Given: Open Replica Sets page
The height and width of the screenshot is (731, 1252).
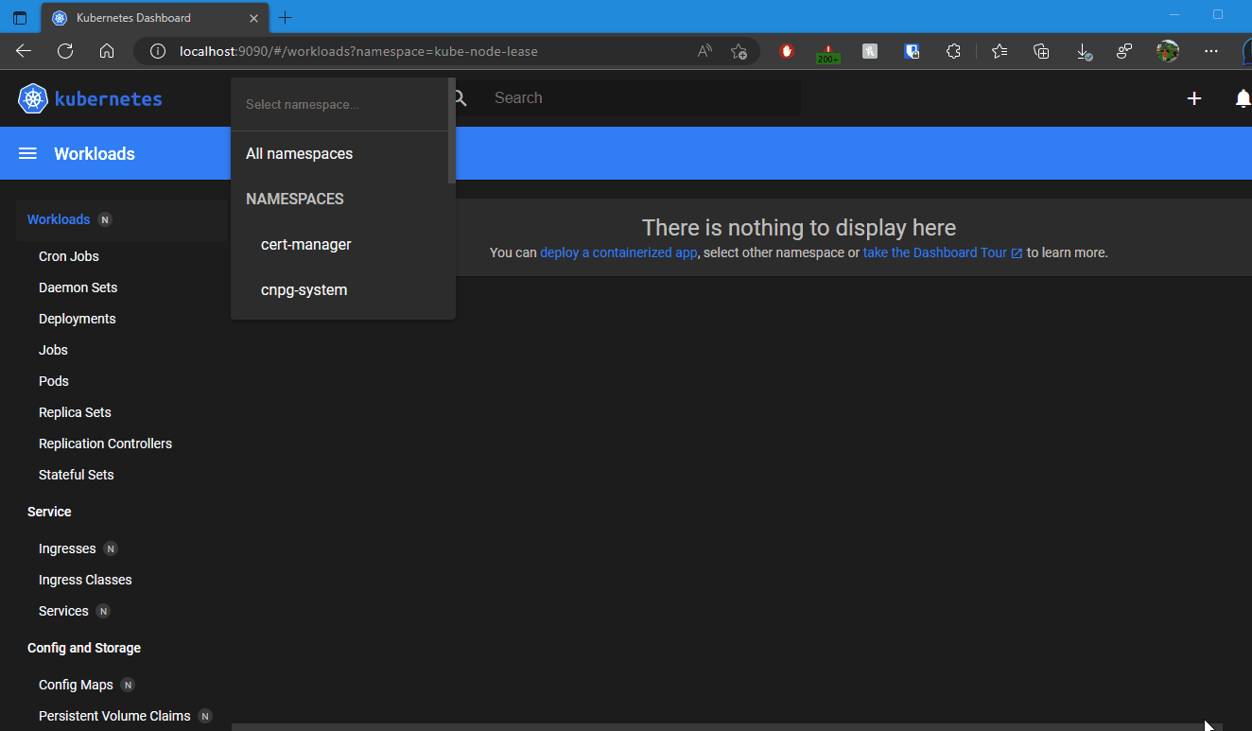Looking at the screenshot, I should [x=75, y=412].
